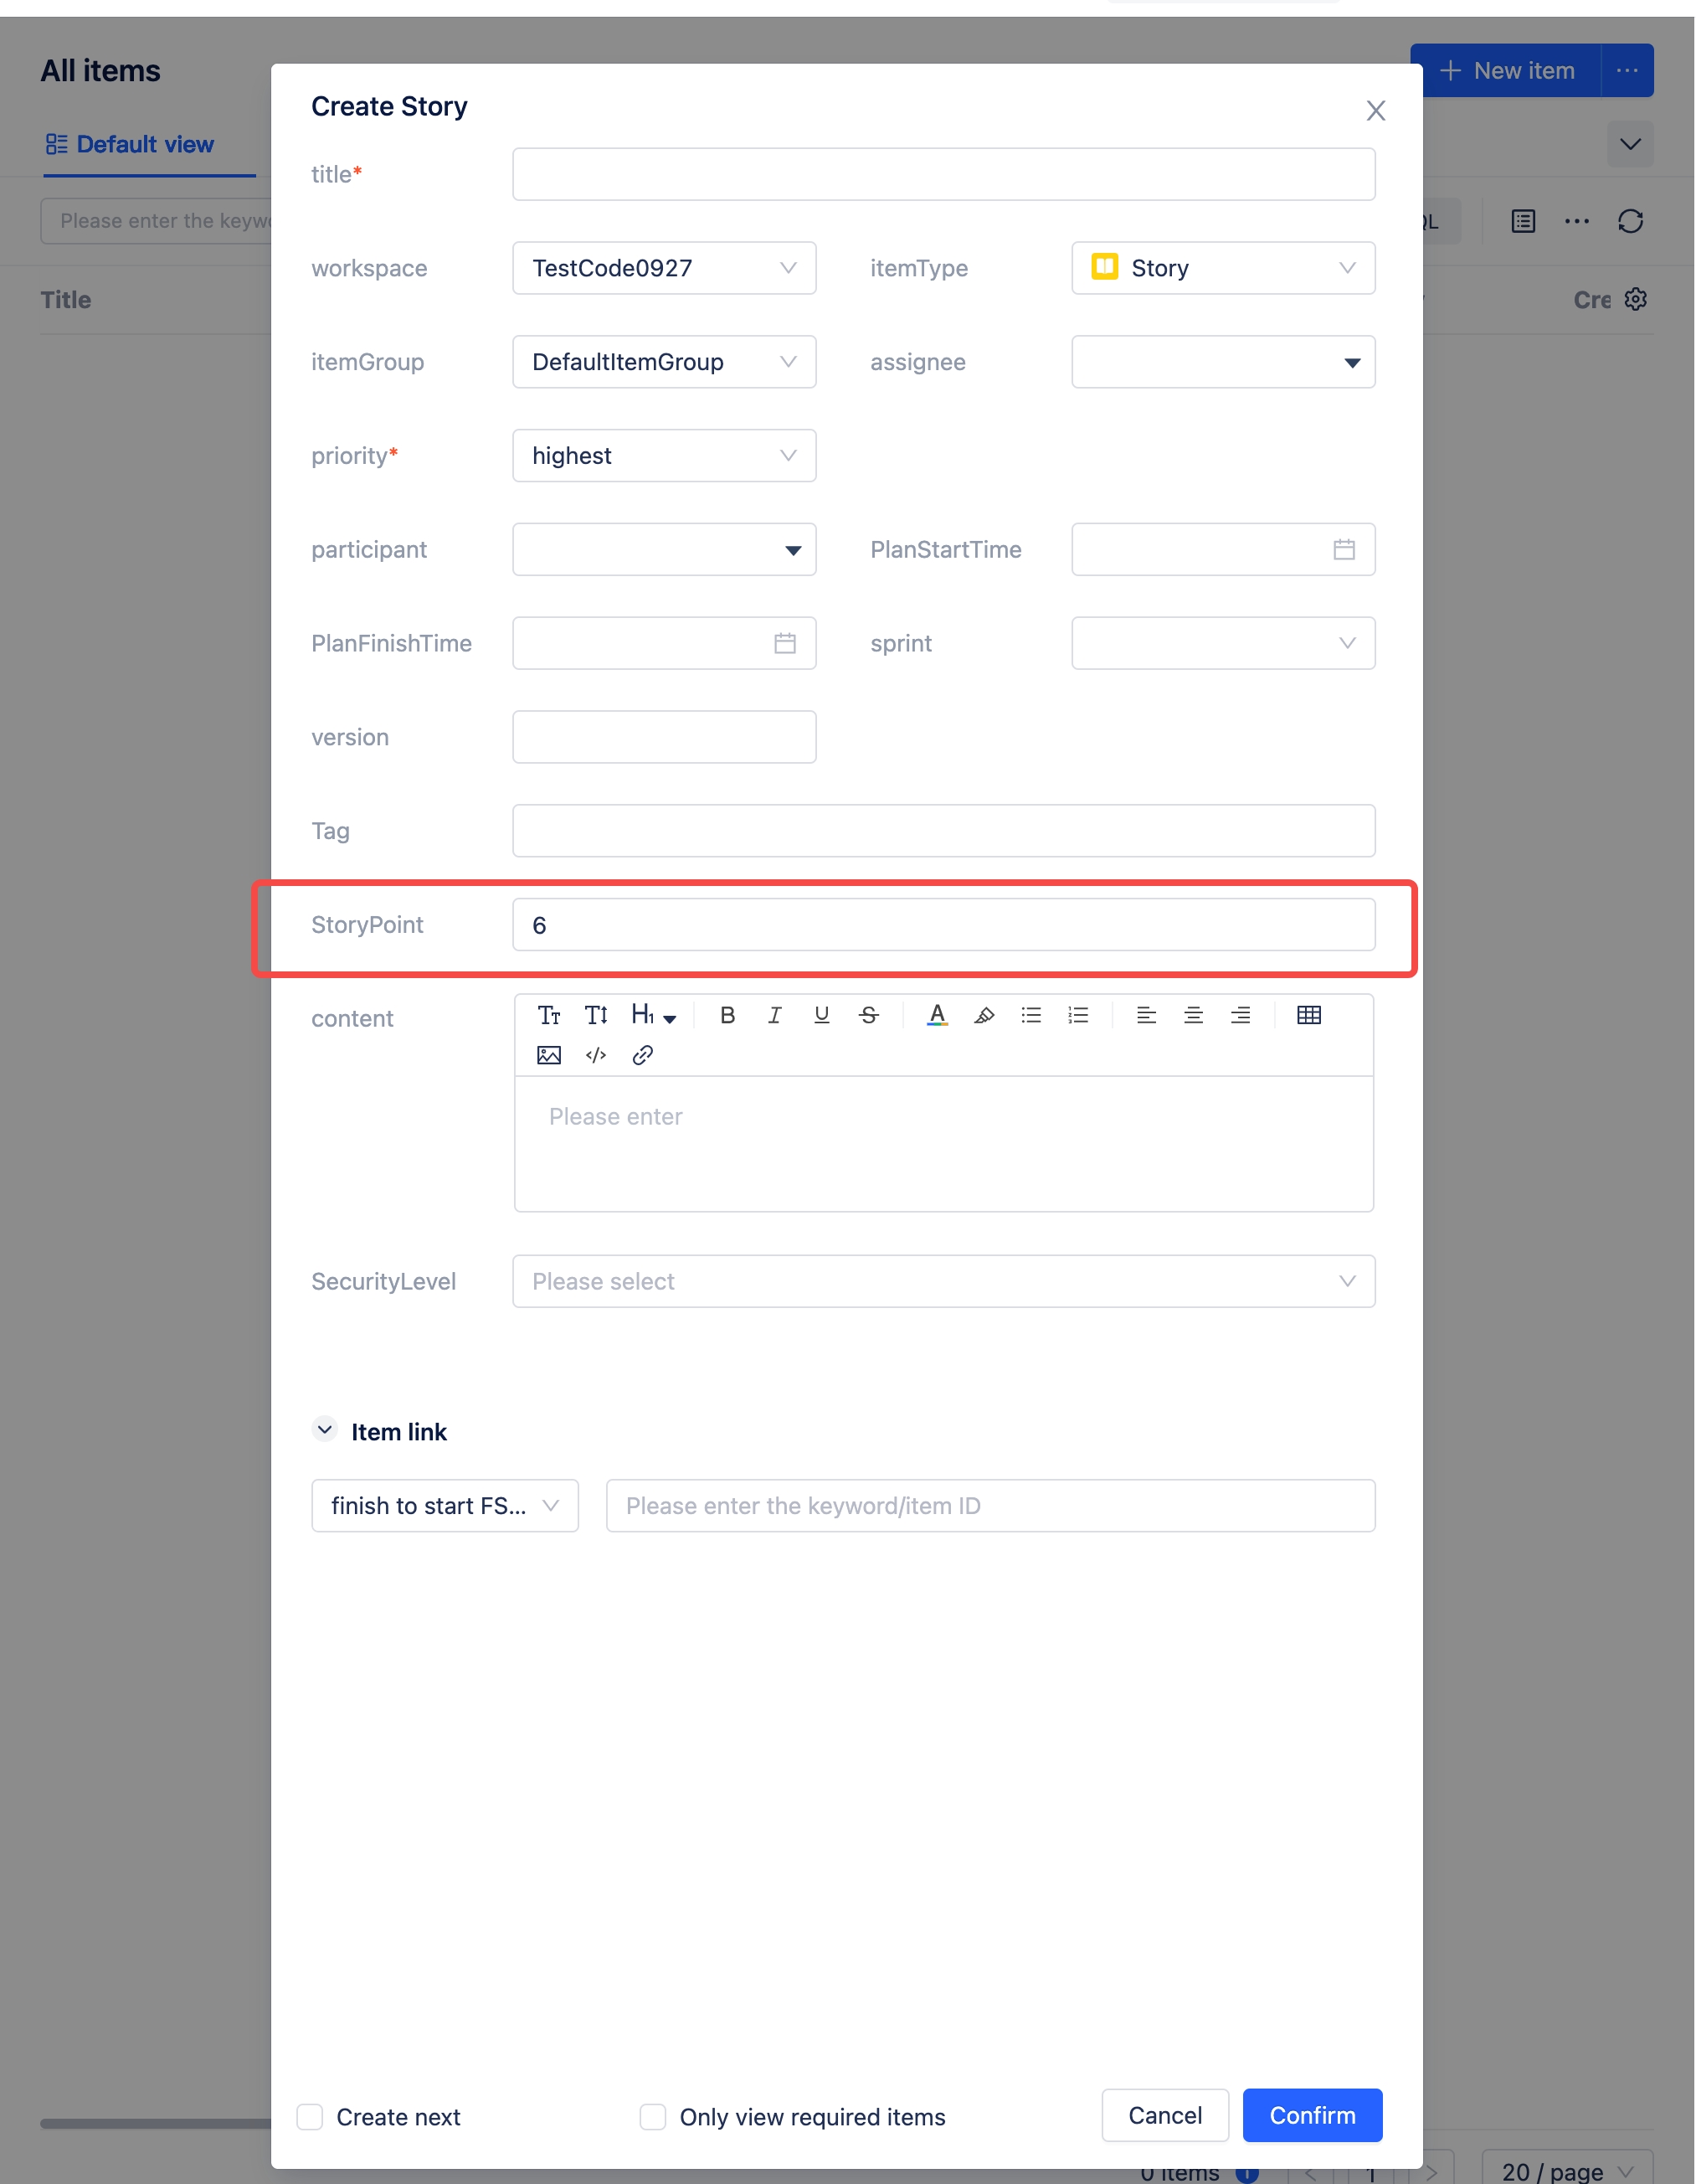Screen dimensions: 1696x2184
Task: Collapse the Item link section
Action: [x=325, y=1430]
